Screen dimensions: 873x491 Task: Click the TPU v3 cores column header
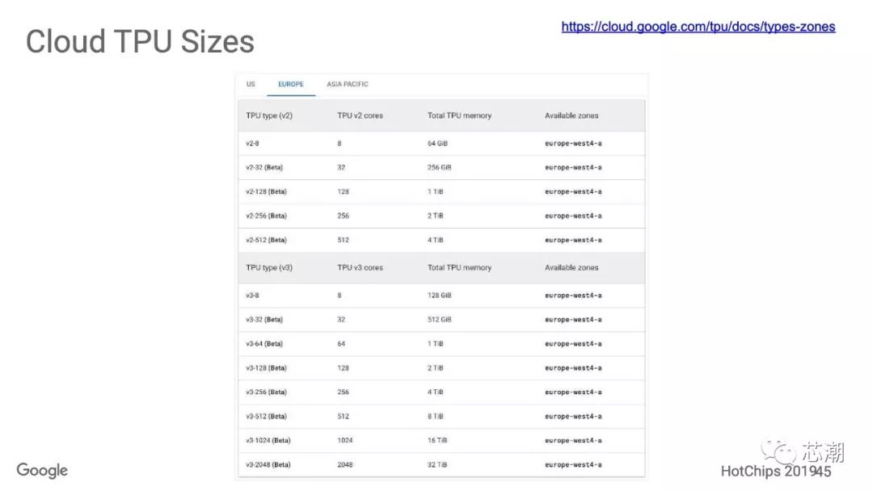(x=360, y=267)
